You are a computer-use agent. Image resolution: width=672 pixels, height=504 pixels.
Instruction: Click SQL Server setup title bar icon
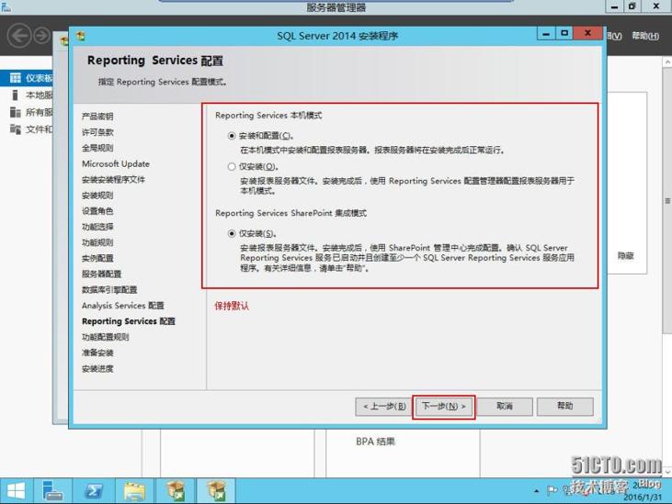click(81, 36)
